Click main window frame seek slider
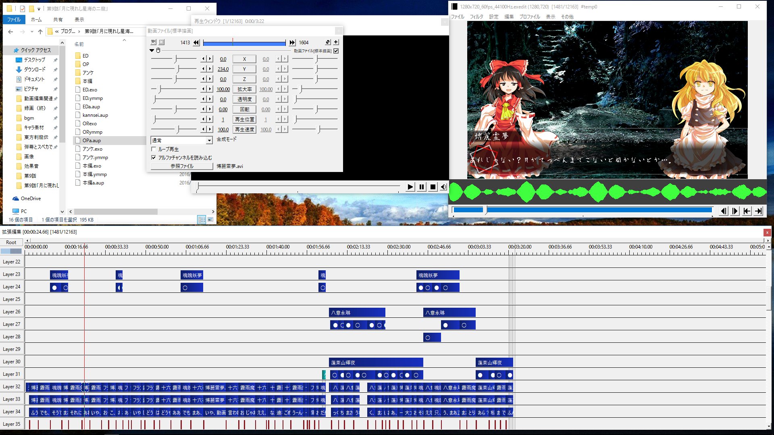The image size is (774, 435). click(583, 210)
